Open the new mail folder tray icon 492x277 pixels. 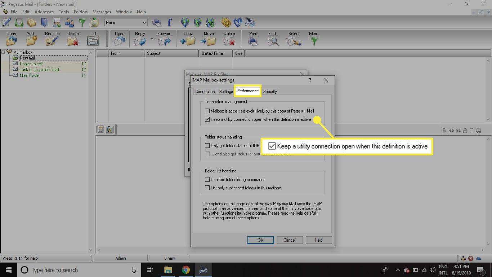point(19,23)
